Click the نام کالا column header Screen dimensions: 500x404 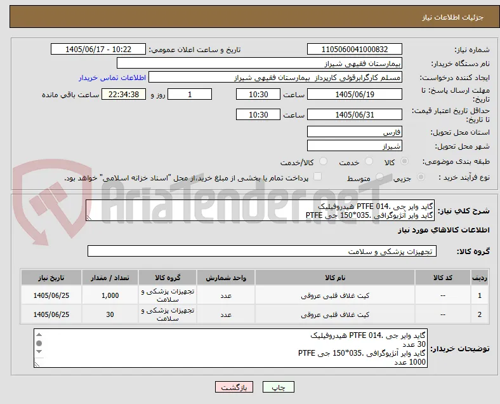tap(335, 278)
